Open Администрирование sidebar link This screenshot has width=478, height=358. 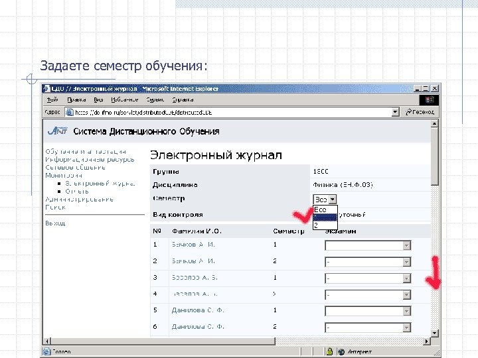[x=79, y=200]
